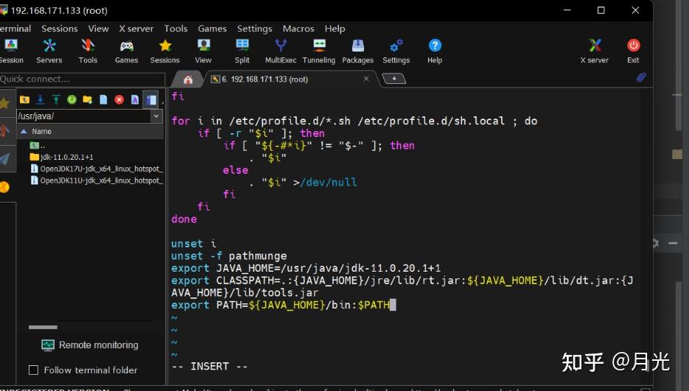Viewport: 689px width, 391px height.
Task: Click the 'done' keyword in terminal
Action: 184,219
